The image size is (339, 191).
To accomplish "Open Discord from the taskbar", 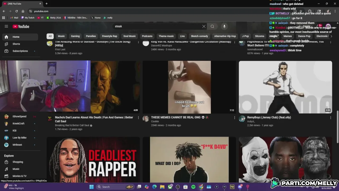I will pos(240,187).
